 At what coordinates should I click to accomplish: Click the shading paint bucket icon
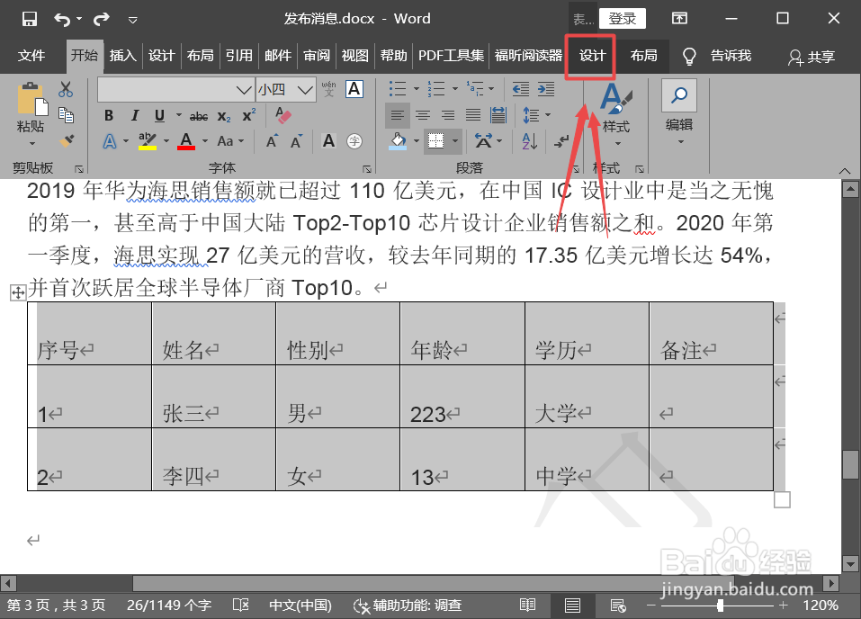click(398, 141)
